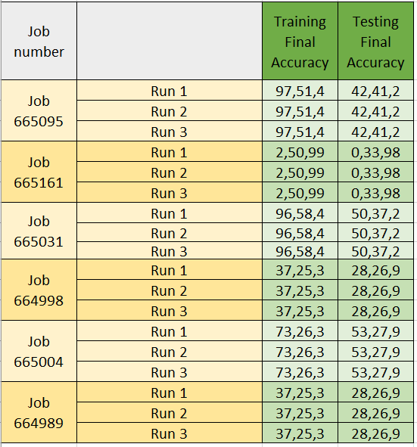
Task: Select testing accuracy 28,26,9 in Job 664998 Run 1
Action: pyautogui.click(x=375, y=269)
